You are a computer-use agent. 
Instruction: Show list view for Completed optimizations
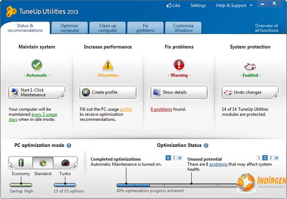(x=180, y=157)
